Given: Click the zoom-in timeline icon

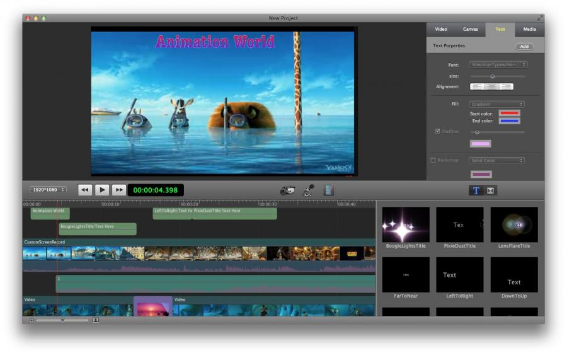Looking at the screenshot, I should click(x=96, y=320).
